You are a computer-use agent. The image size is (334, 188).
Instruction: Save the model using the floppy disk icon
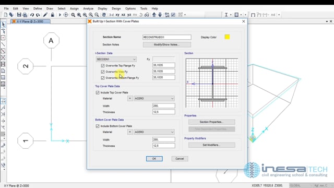[19, 15]
